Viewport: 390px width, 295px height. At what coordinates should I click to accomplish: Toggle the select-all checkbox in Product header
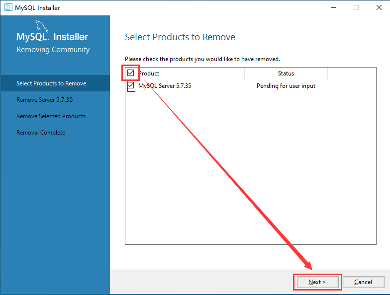click(x=130, y=73)
